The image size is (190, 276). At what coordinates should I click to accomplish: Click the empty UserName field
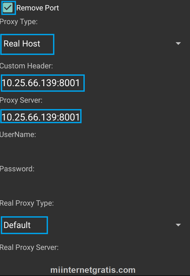click(x=95, y=151)
